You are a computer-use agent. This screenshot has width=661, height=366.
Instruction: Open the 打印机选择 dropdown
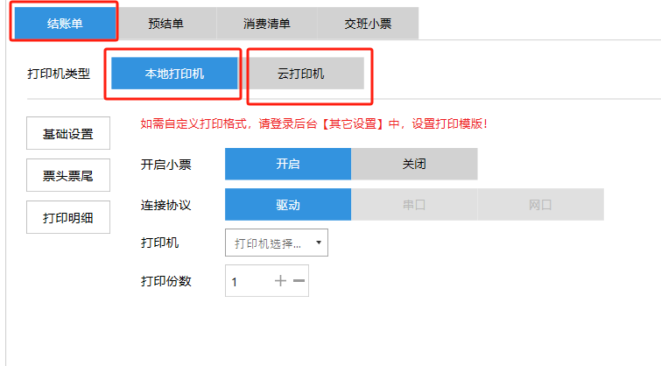[x=277, y=243]
